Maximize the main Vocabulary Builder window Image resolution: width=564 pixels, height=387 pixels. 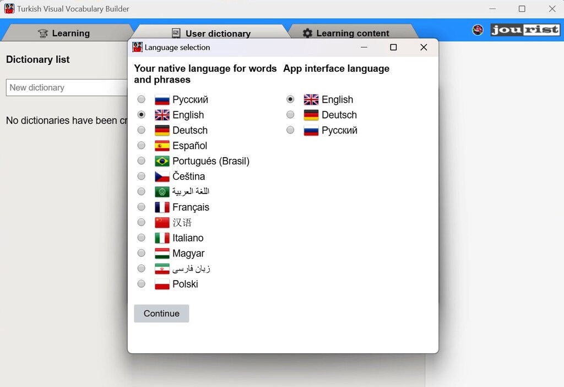coord(522,9)
